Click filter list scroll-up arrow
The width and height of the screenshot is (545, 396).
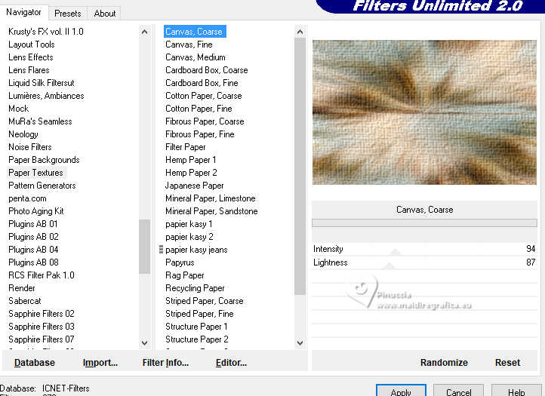coord(300,32)
